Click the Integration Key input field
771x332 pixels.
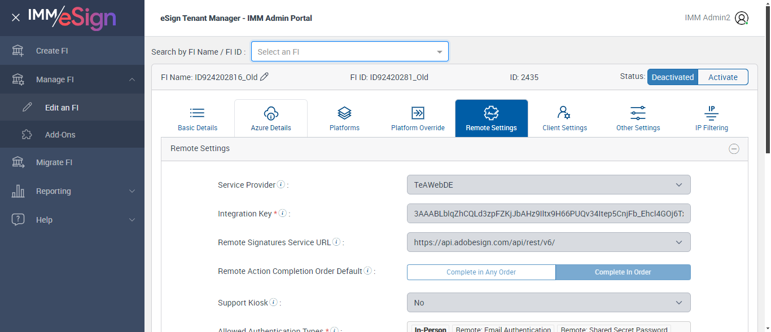pyautogui.click(x=548, y=214)
